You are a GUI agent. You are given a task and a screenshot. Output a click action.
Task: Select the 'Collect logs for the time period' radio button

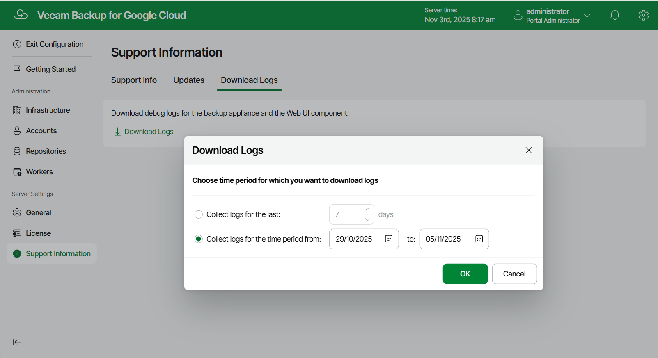click(199, 239)
